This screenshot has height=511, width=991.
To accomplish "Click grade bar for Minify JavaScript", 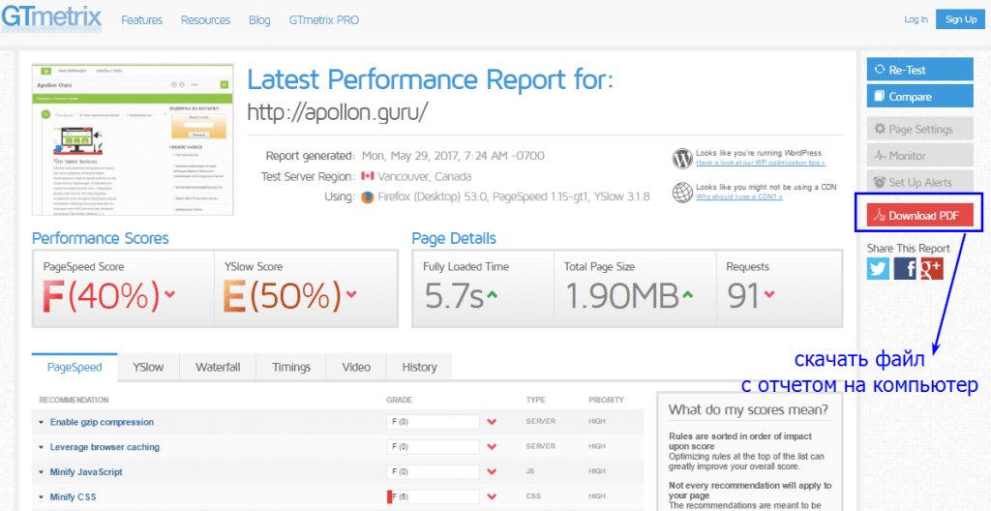I will [433, 471].
